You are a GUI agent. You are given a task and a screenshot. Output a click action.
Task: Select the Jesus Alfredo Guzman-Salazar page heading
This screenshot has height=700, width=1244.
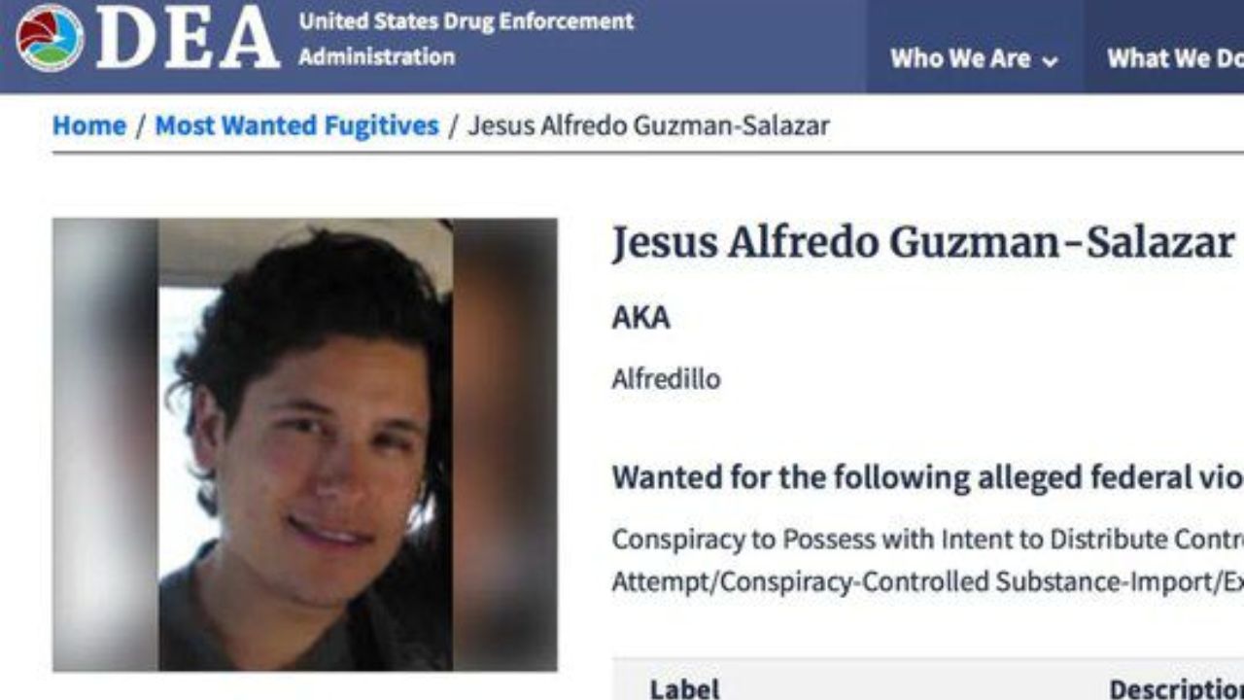pyautogui.click(x=923, y=243)
